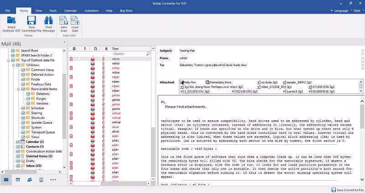
Task: Toggle Freebusy Data checkbox
Action: 23,84
